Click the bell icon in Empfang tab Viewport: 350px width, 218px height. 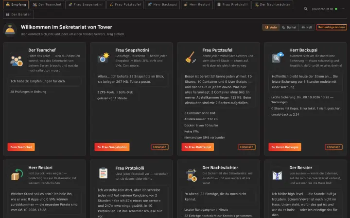tap(8, 4)
